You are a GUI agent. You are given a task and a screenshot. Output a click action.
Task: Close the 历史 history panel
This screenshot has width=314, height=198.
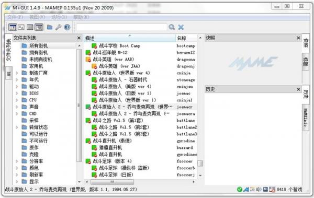[298, 89]
